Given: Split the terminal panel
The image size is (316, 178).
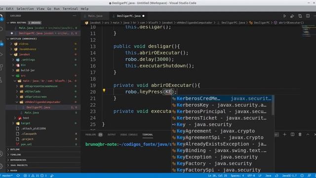Looking at the screenshot, I should coord(292,134).
